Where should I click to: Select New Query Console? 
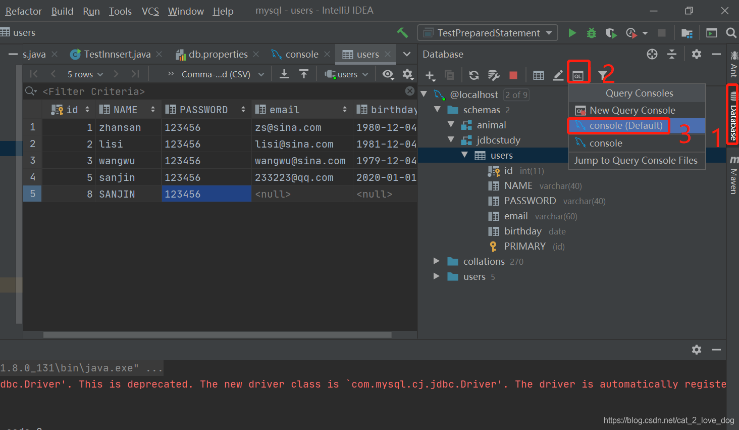click(637, 110)
